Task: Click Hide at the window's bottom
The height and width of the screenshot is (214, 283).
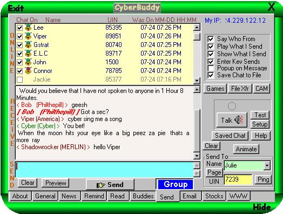Action: click(262, 208)
